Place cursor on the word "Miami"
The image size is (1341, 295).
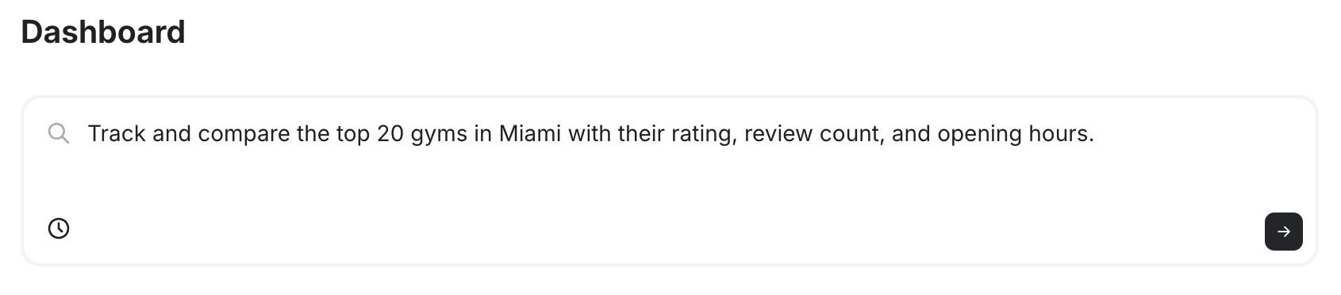530,133
